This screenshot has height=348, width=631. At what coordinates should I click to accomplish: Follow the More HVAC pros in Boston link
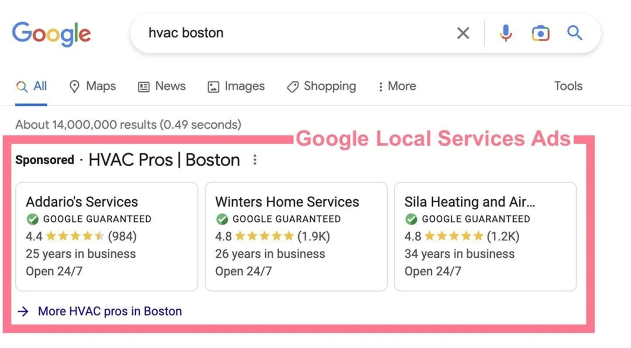coord(110,311)
